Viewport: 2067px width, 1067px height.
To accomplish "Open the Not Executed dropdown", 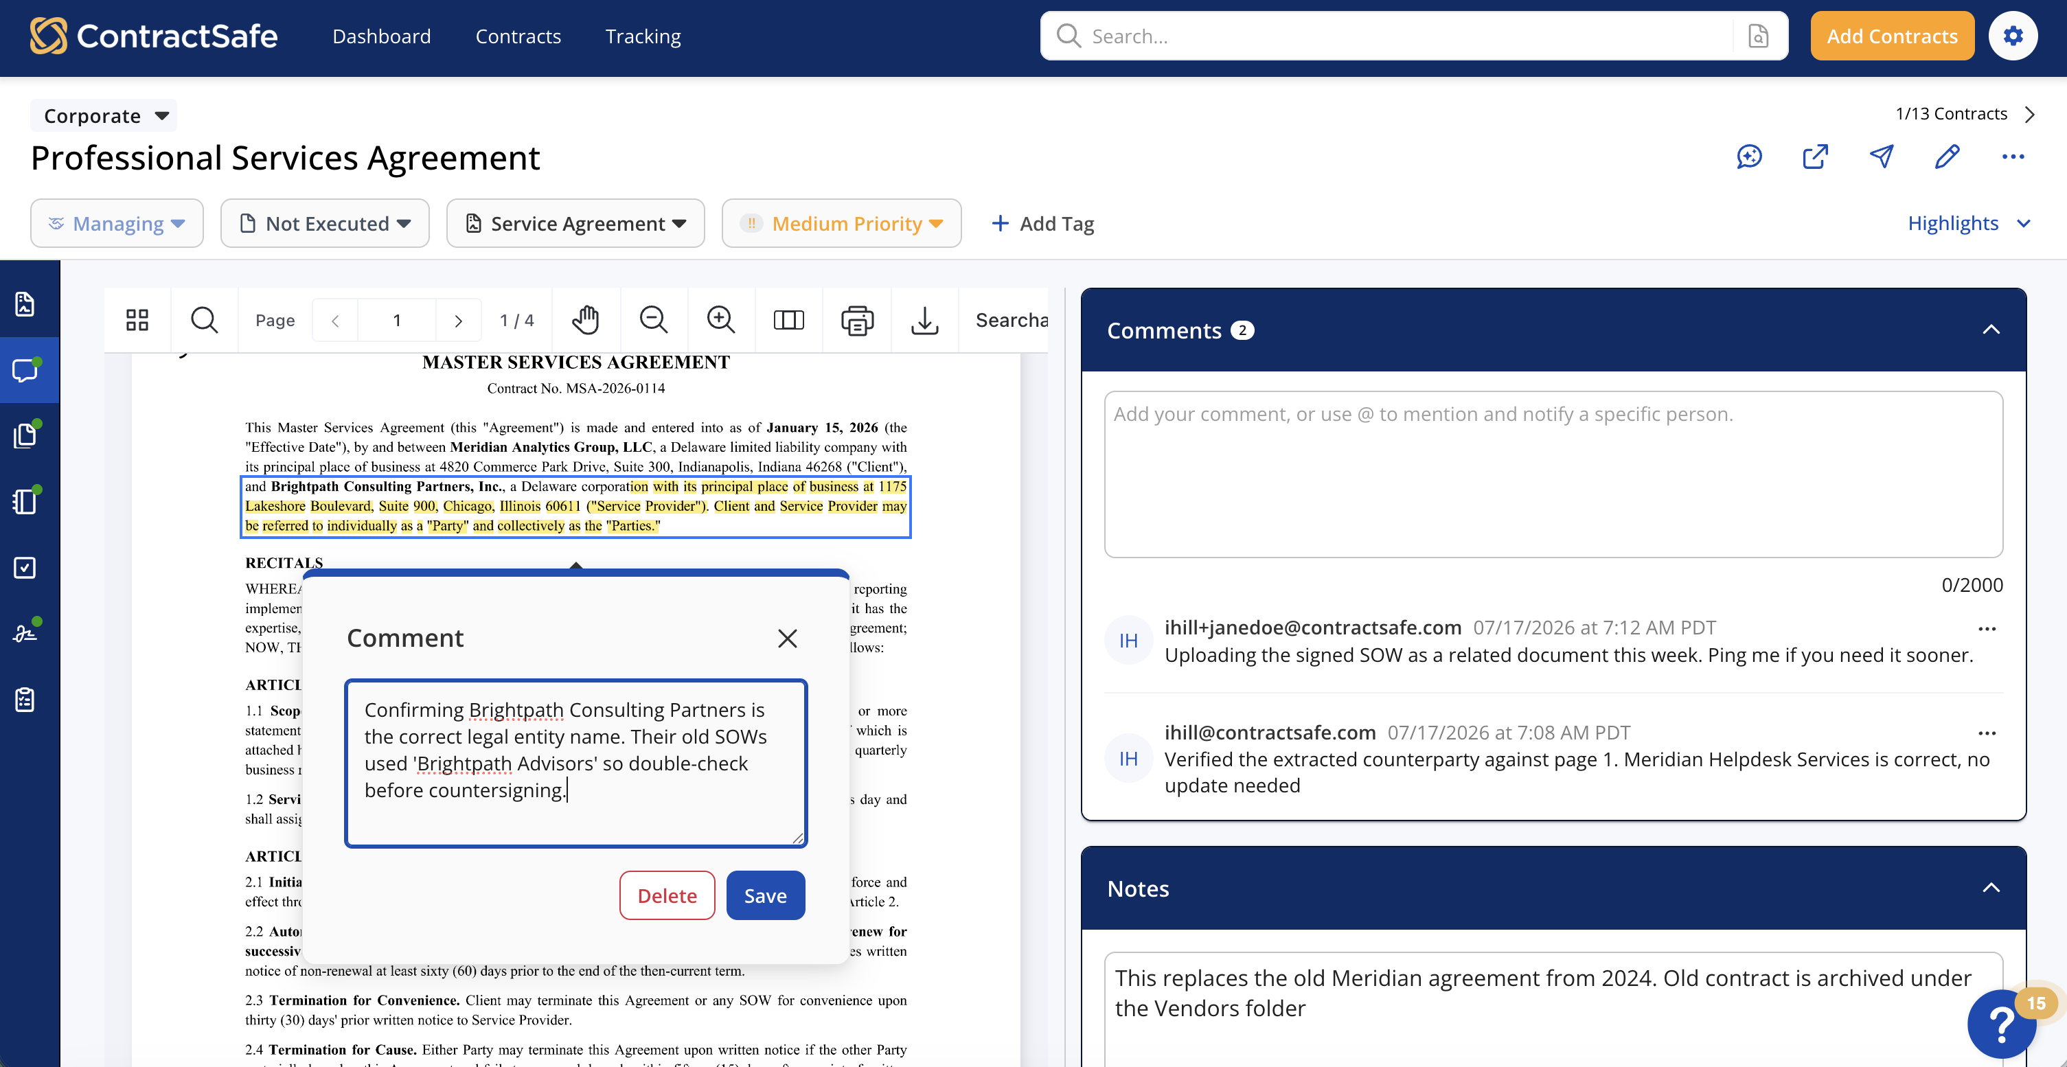I will pos(325,223).
